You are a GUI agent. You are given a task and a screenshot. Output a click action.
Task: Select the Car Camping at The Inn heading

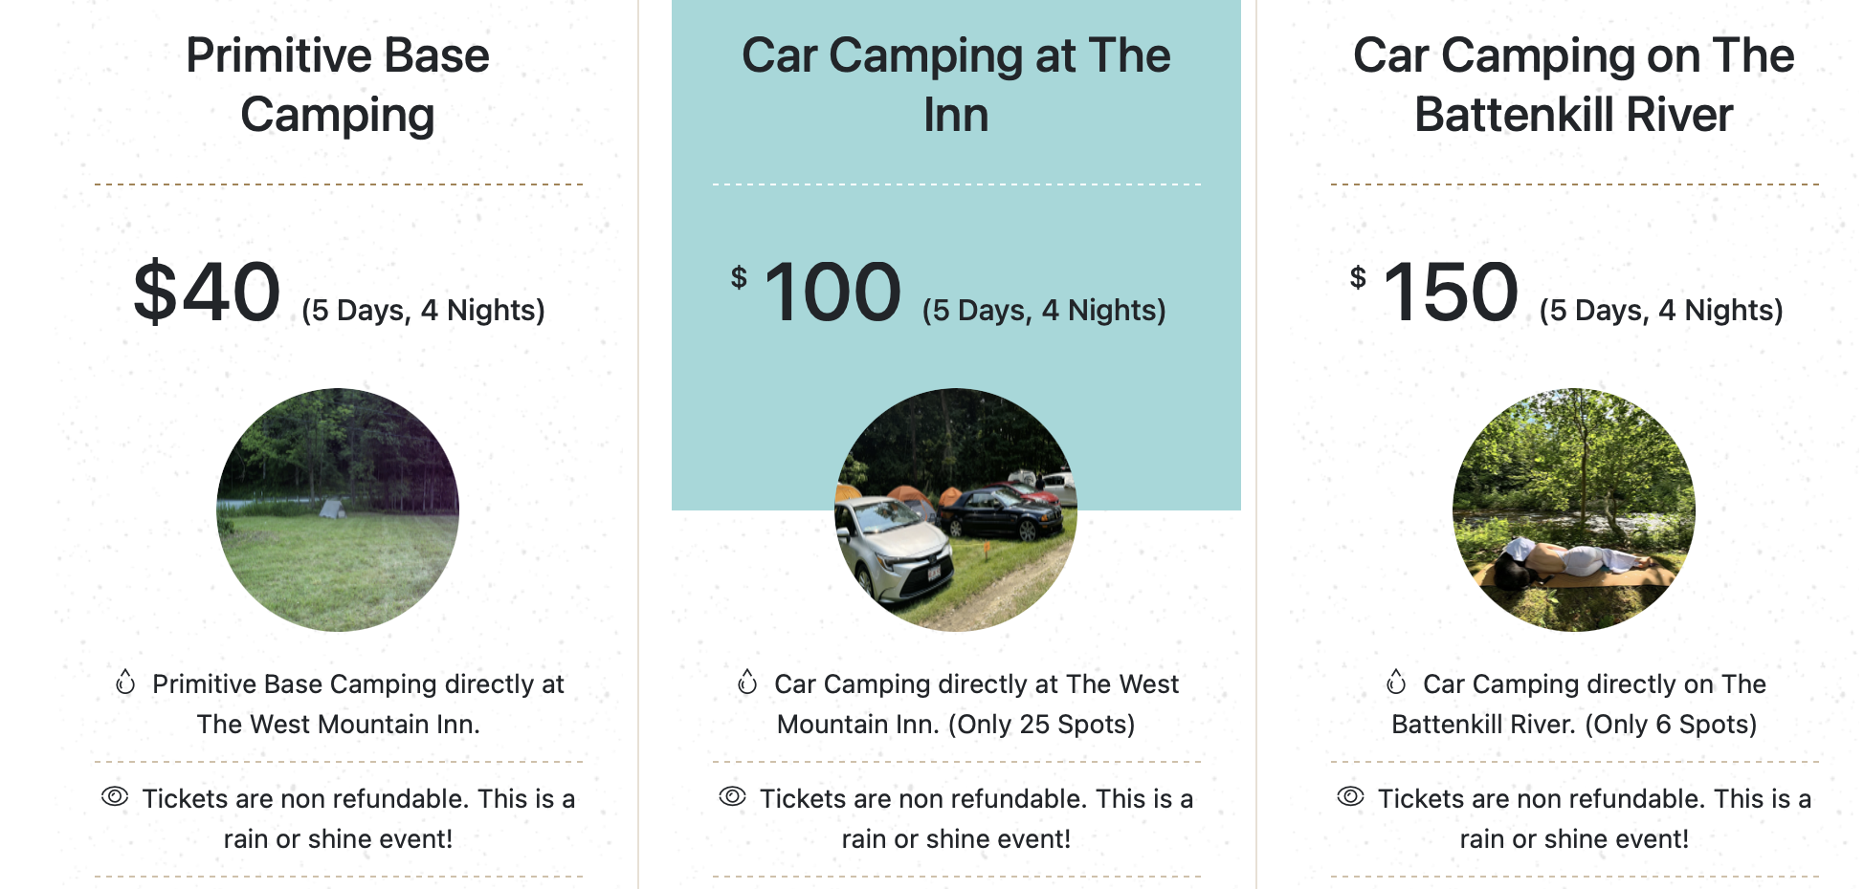(x=956, y=85)
